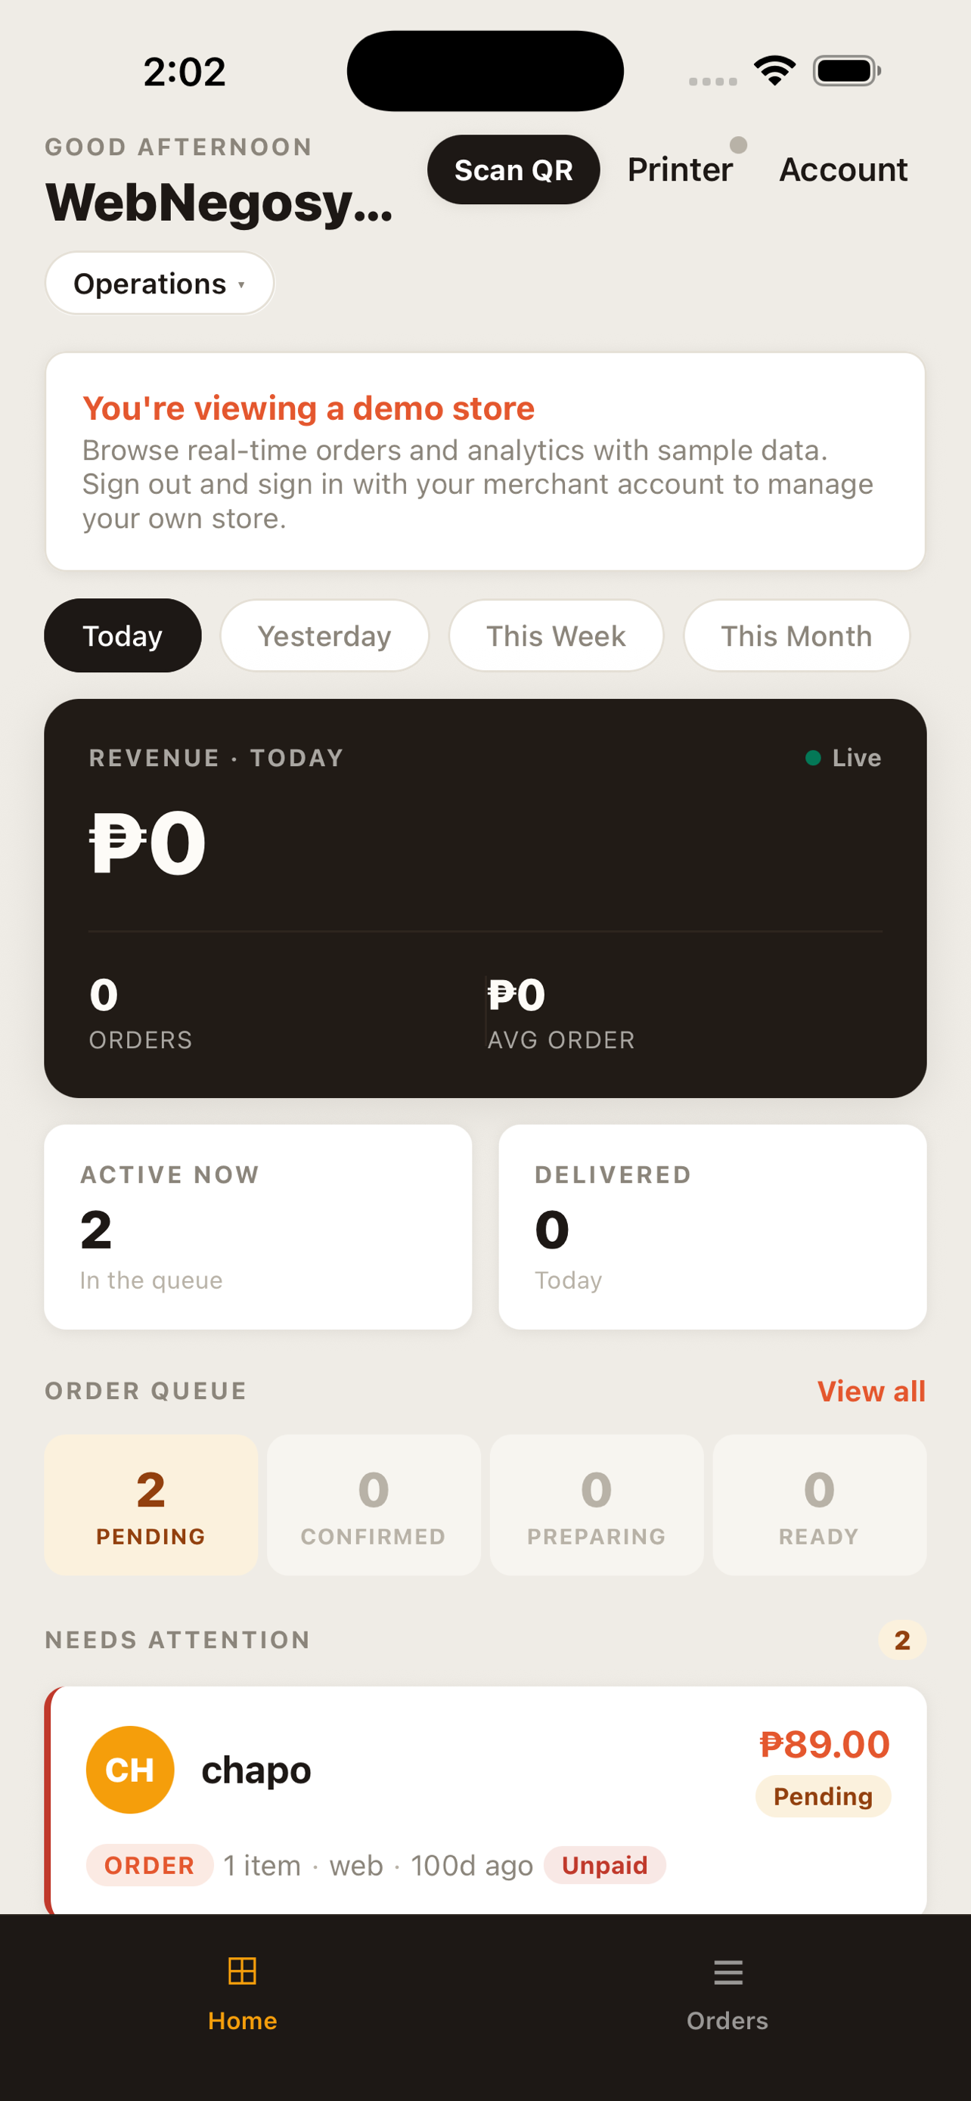Check the Wi-Fi status icon
This screenshot has height=2101, width=971.
(x=774, y=71)
